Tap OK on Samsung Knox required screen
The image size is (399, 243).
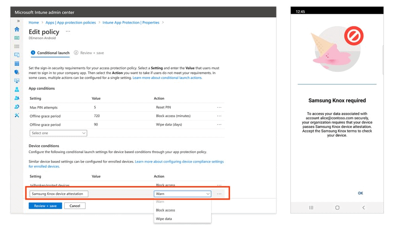pos(360,193)
